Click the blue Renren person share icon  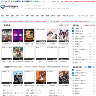tap(27, 1)
